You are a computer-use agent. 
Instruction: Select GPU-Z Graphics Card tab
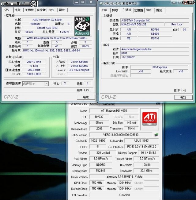point(79,104)
